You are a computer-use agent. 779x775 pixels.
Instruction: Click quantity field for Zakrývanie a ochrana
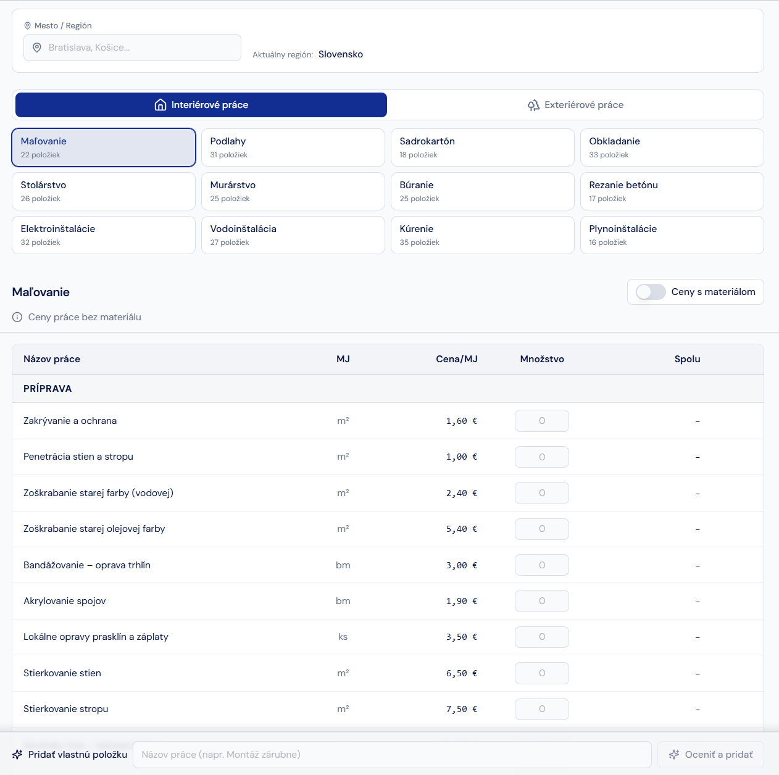[542, 421]
